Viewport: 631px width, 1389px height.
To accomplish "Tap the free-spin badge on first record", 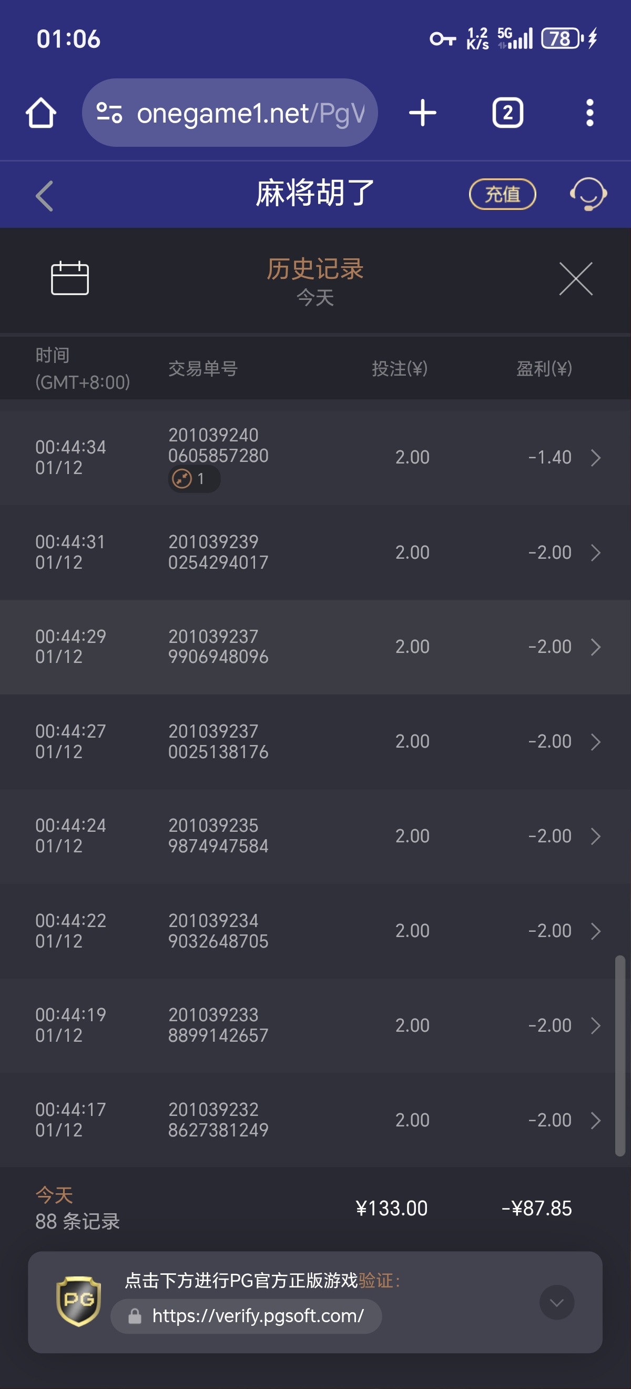I will click(194, 479).
